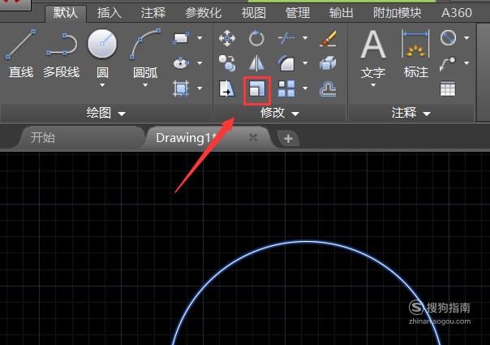Click the Stretch tool icon
Screen dimensions: 490x345
227,88
